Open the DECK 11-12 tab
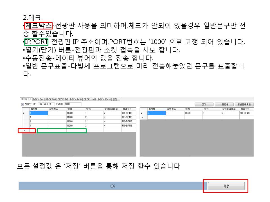 point(90,99)
